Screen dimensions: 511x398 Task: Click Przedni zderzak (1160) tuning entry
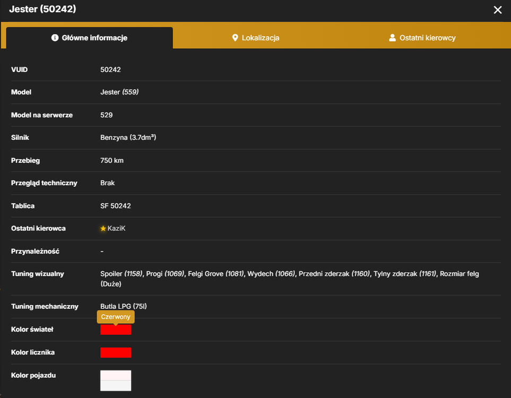[334, 274]
